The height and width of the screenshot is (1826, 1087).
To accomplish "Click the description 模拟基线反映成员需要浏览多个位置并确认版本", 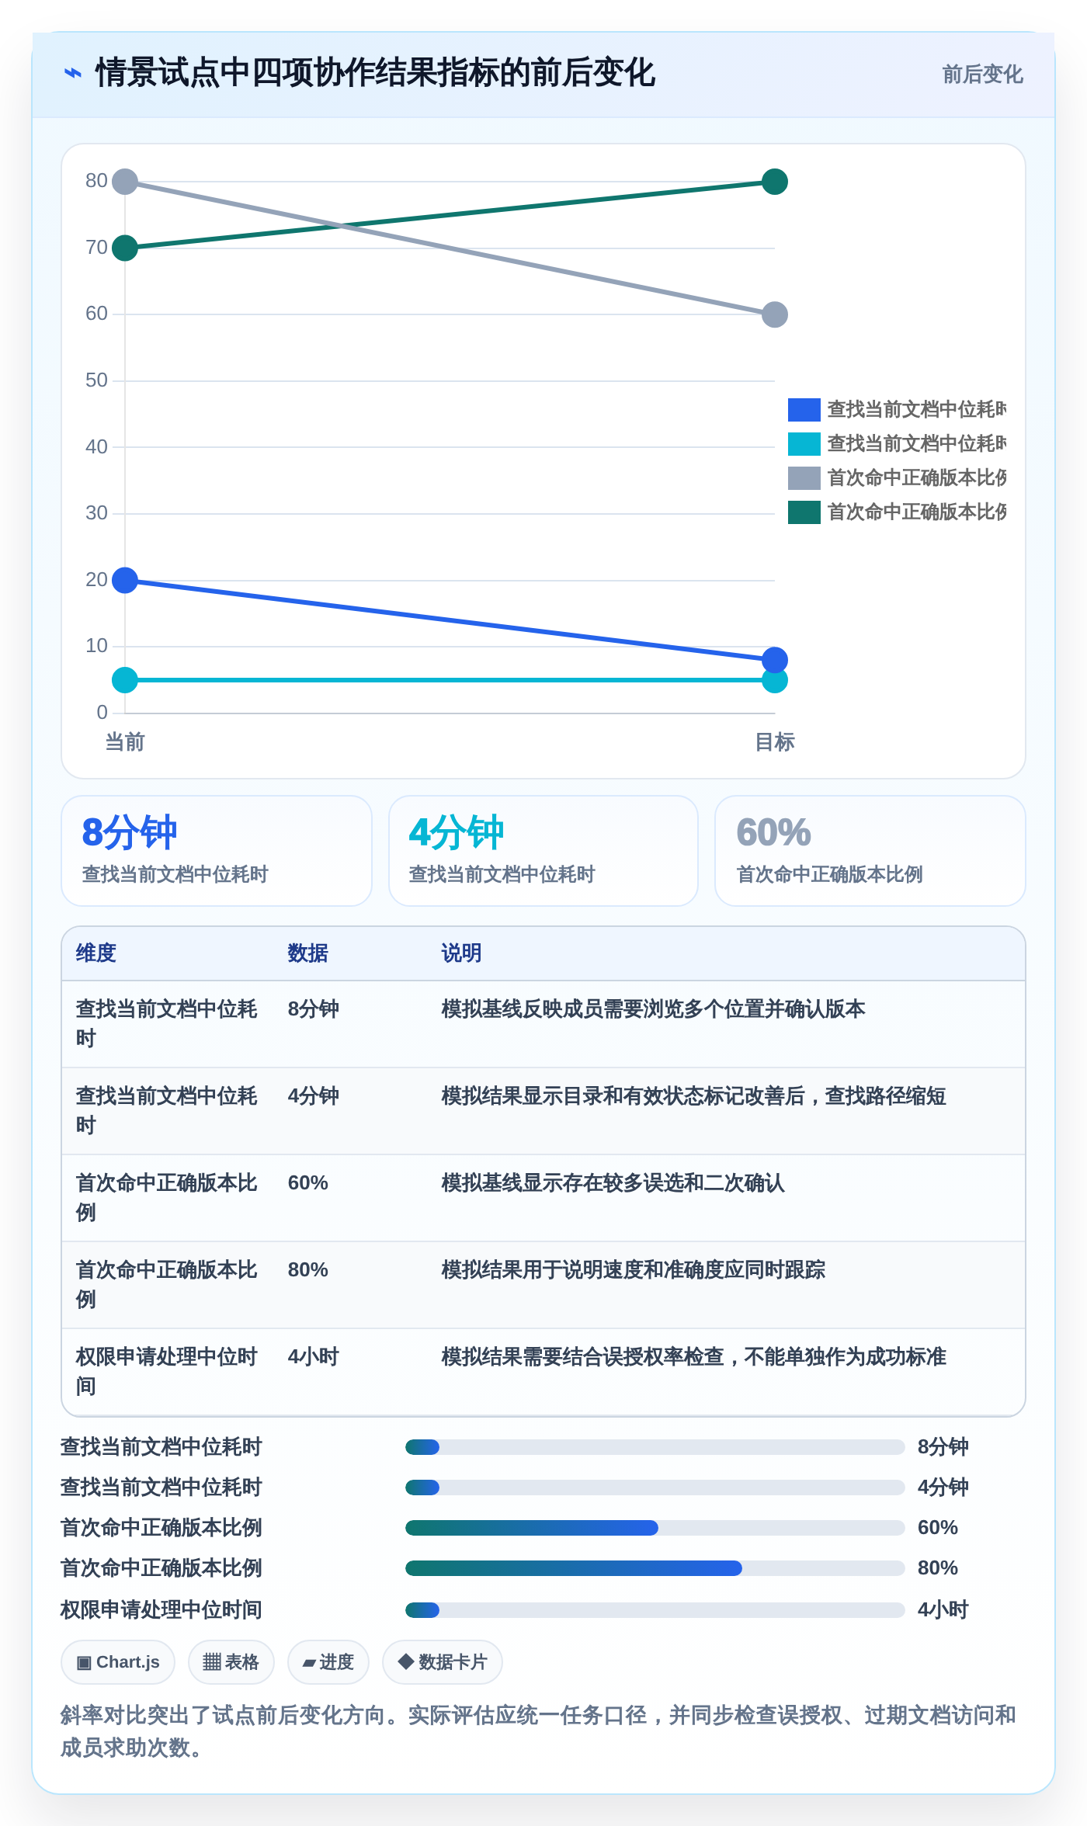I will pos(653,1009).
